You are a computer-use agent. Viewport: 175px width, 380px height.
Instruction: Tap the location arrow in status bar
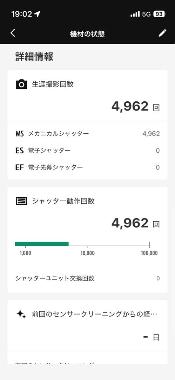click(x=37, y=14)
